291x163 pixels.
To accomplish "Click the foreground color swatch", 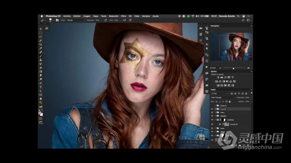I will coord(40,113).
